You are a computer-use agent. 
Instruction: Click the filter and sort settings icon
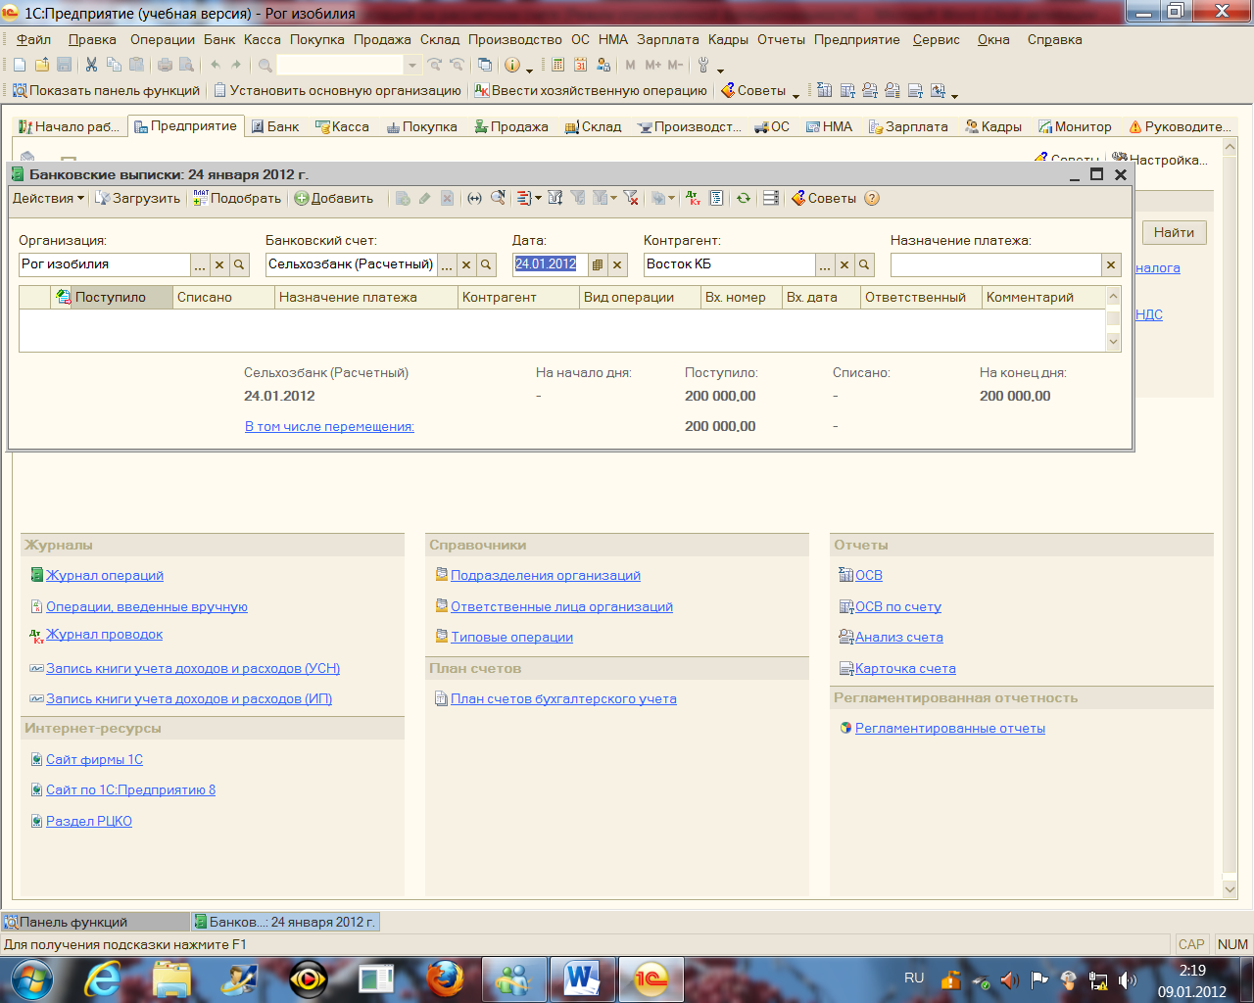(555, 198)
